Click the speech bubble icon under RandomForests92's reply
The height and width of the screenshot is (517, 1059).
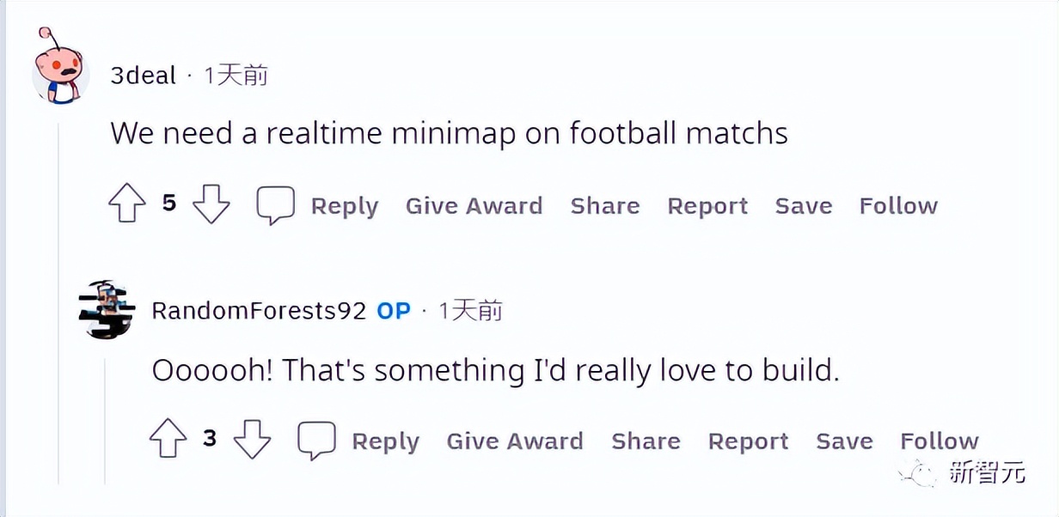point(316,441)
